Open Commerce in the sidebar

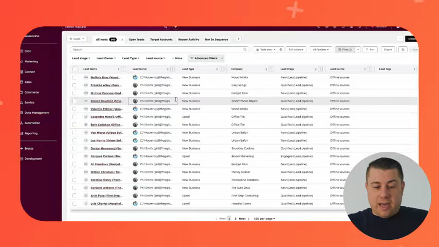(x=31, y=92)
